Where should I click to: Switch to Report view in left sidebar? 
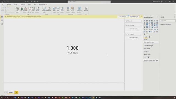(2, 17)
